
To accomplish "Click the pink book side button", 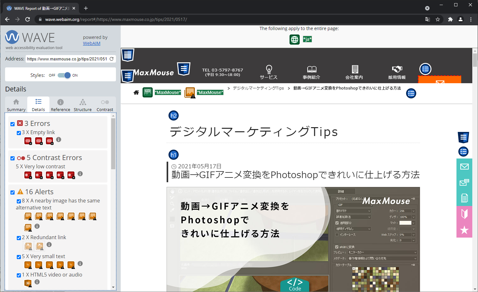I will pyautogui.click(x=464, y=214).
